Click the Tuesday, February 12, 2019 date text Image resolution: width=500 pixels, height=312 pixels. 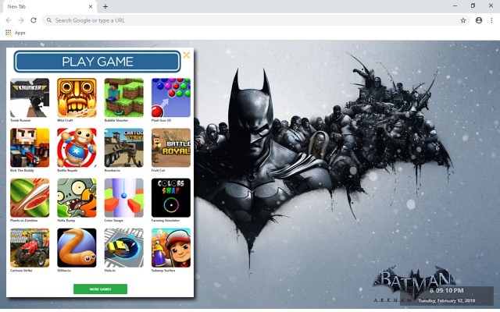pos(446,300)
